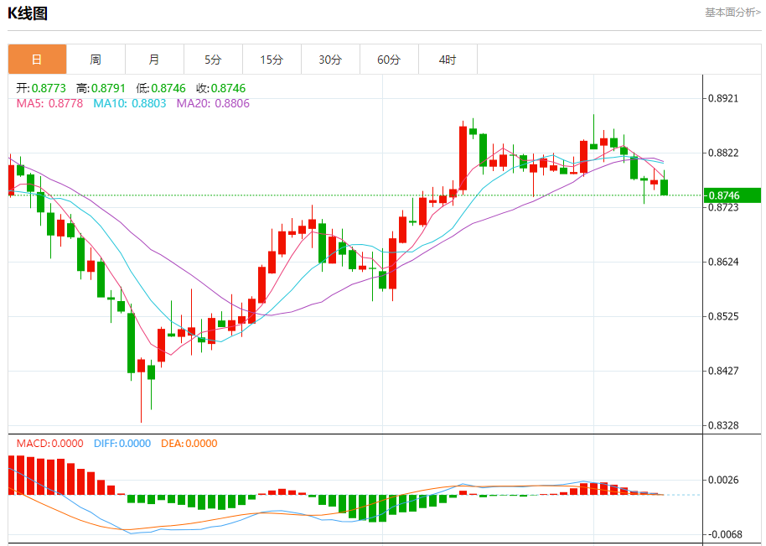Viewport: 766px width, 546px height.
Task: Open the 15分 interval tab
Action: point(272,60)
